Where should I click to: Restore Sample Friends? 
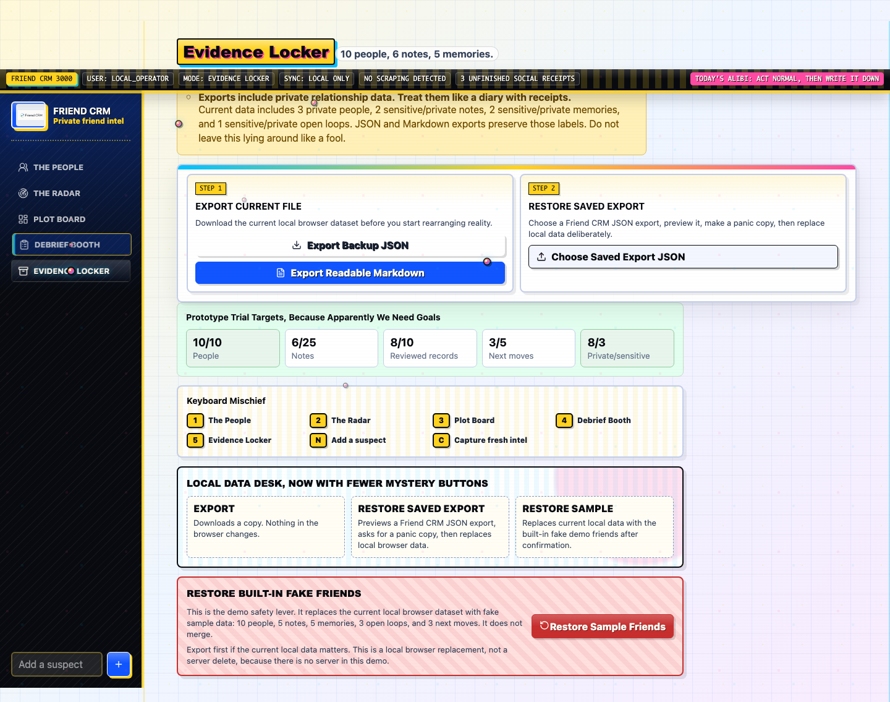pyautogui.click(x=603, y=627)
